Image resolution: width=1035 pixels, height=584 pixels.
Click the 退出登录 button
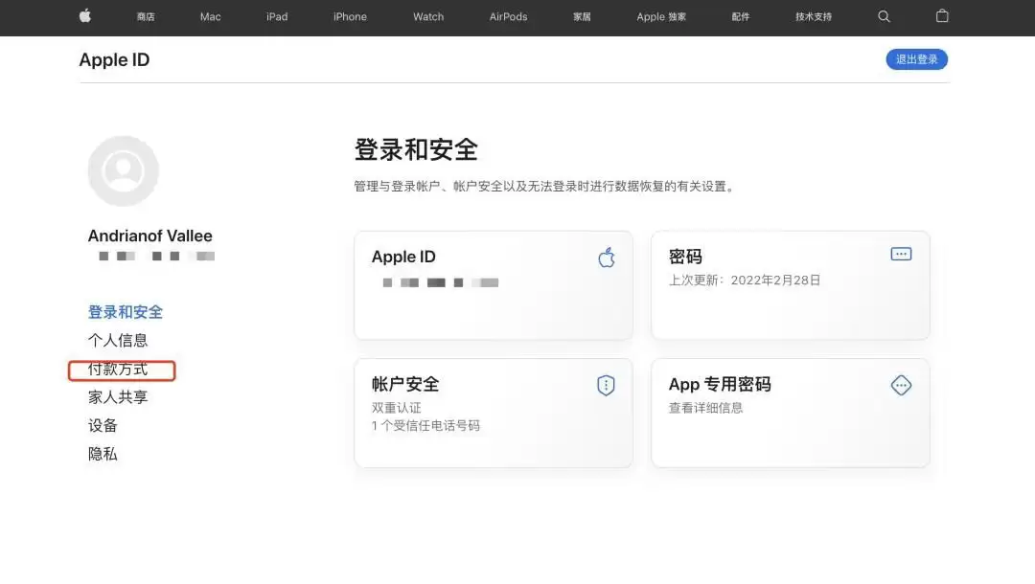click(916, 58)
